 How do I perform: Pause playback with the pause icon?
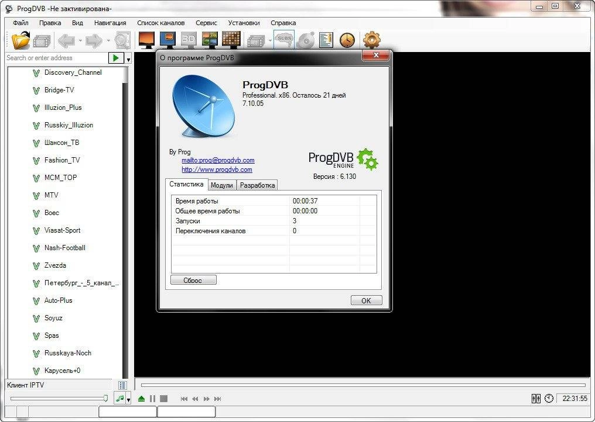(152, 399)
